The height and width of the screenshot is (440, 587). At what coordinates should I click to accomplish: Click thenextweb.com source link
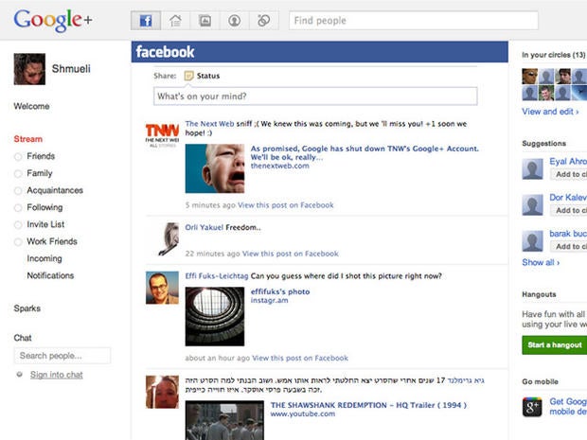point(279,166)
